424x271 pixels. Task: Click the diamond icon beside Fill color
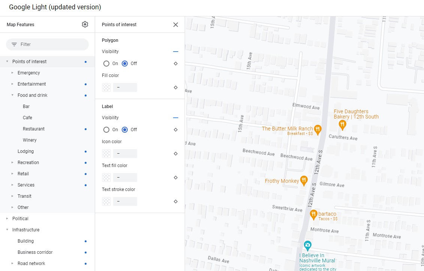[176, 87]
